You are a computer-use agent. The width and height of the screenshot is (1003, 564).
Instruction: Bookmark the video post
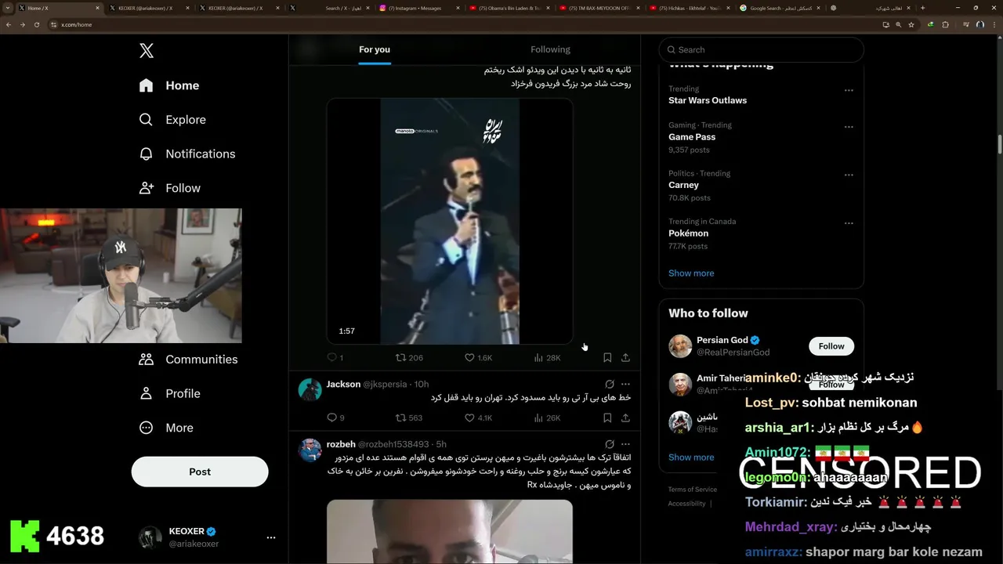pos(607,357)
